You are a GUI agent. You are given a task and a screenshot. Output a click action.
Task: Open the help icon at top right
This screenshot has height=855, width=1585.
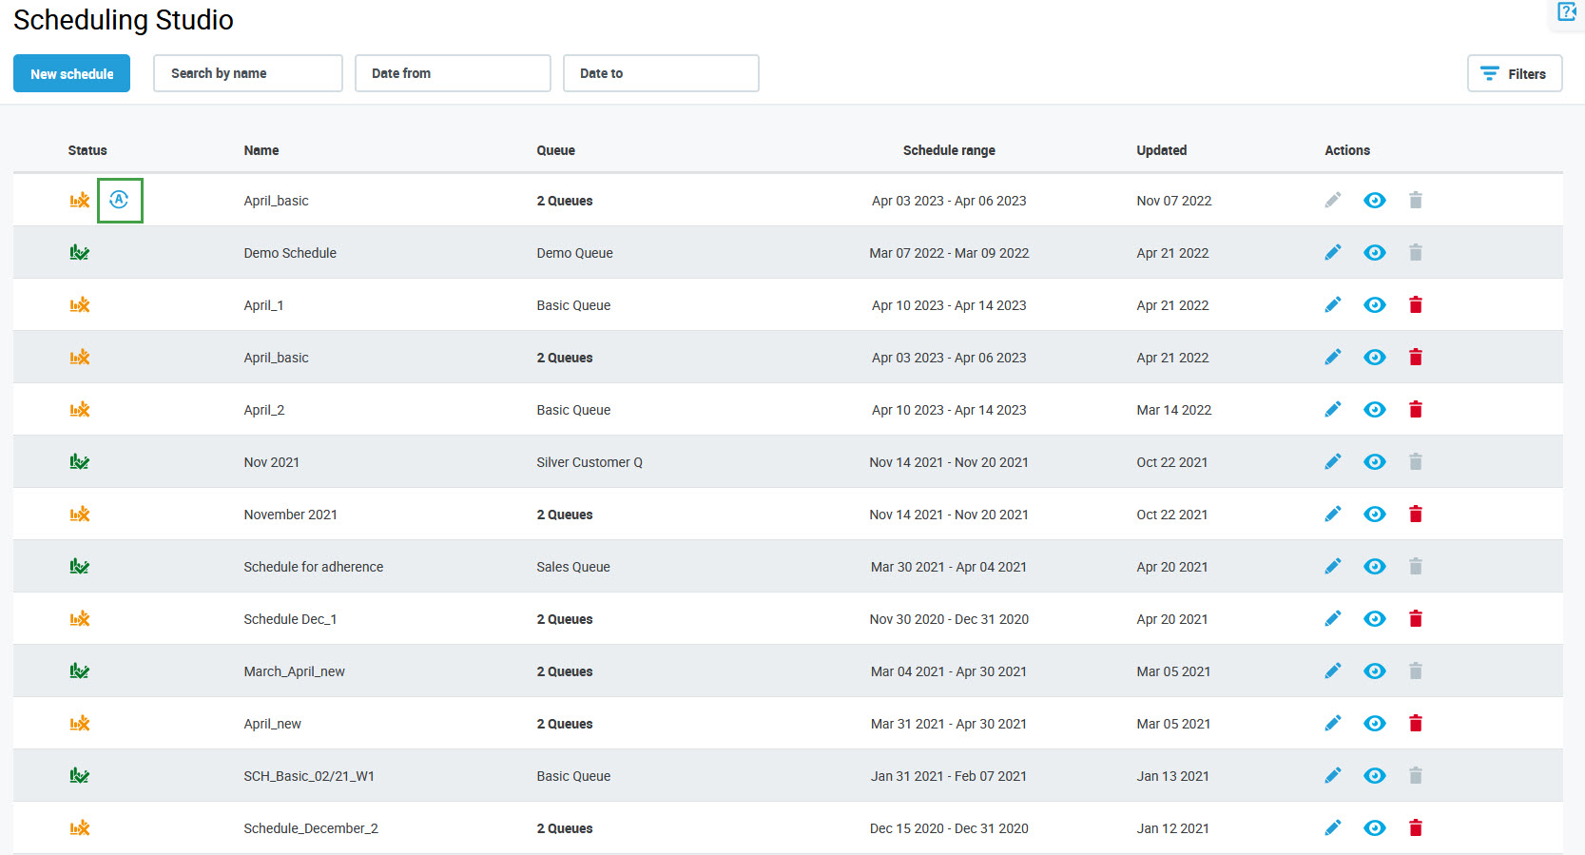point(1566,11)
